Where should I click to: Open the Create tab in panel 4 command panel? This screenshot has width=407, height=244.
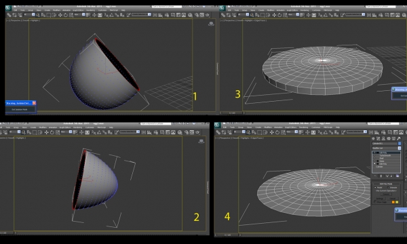373,138
